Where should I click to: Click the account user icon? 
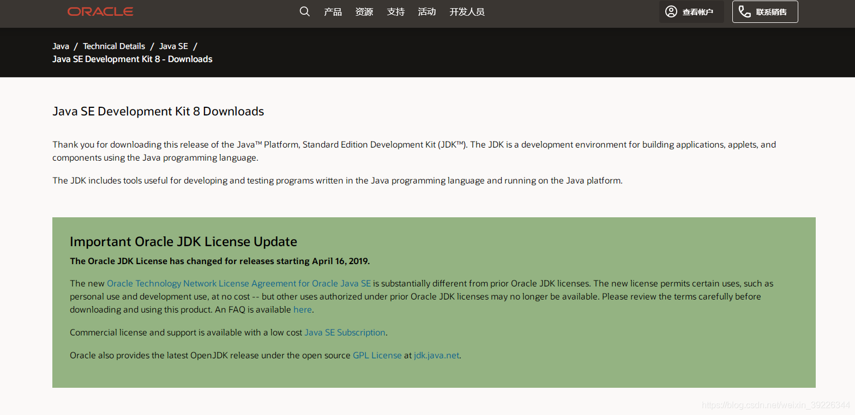671,11
